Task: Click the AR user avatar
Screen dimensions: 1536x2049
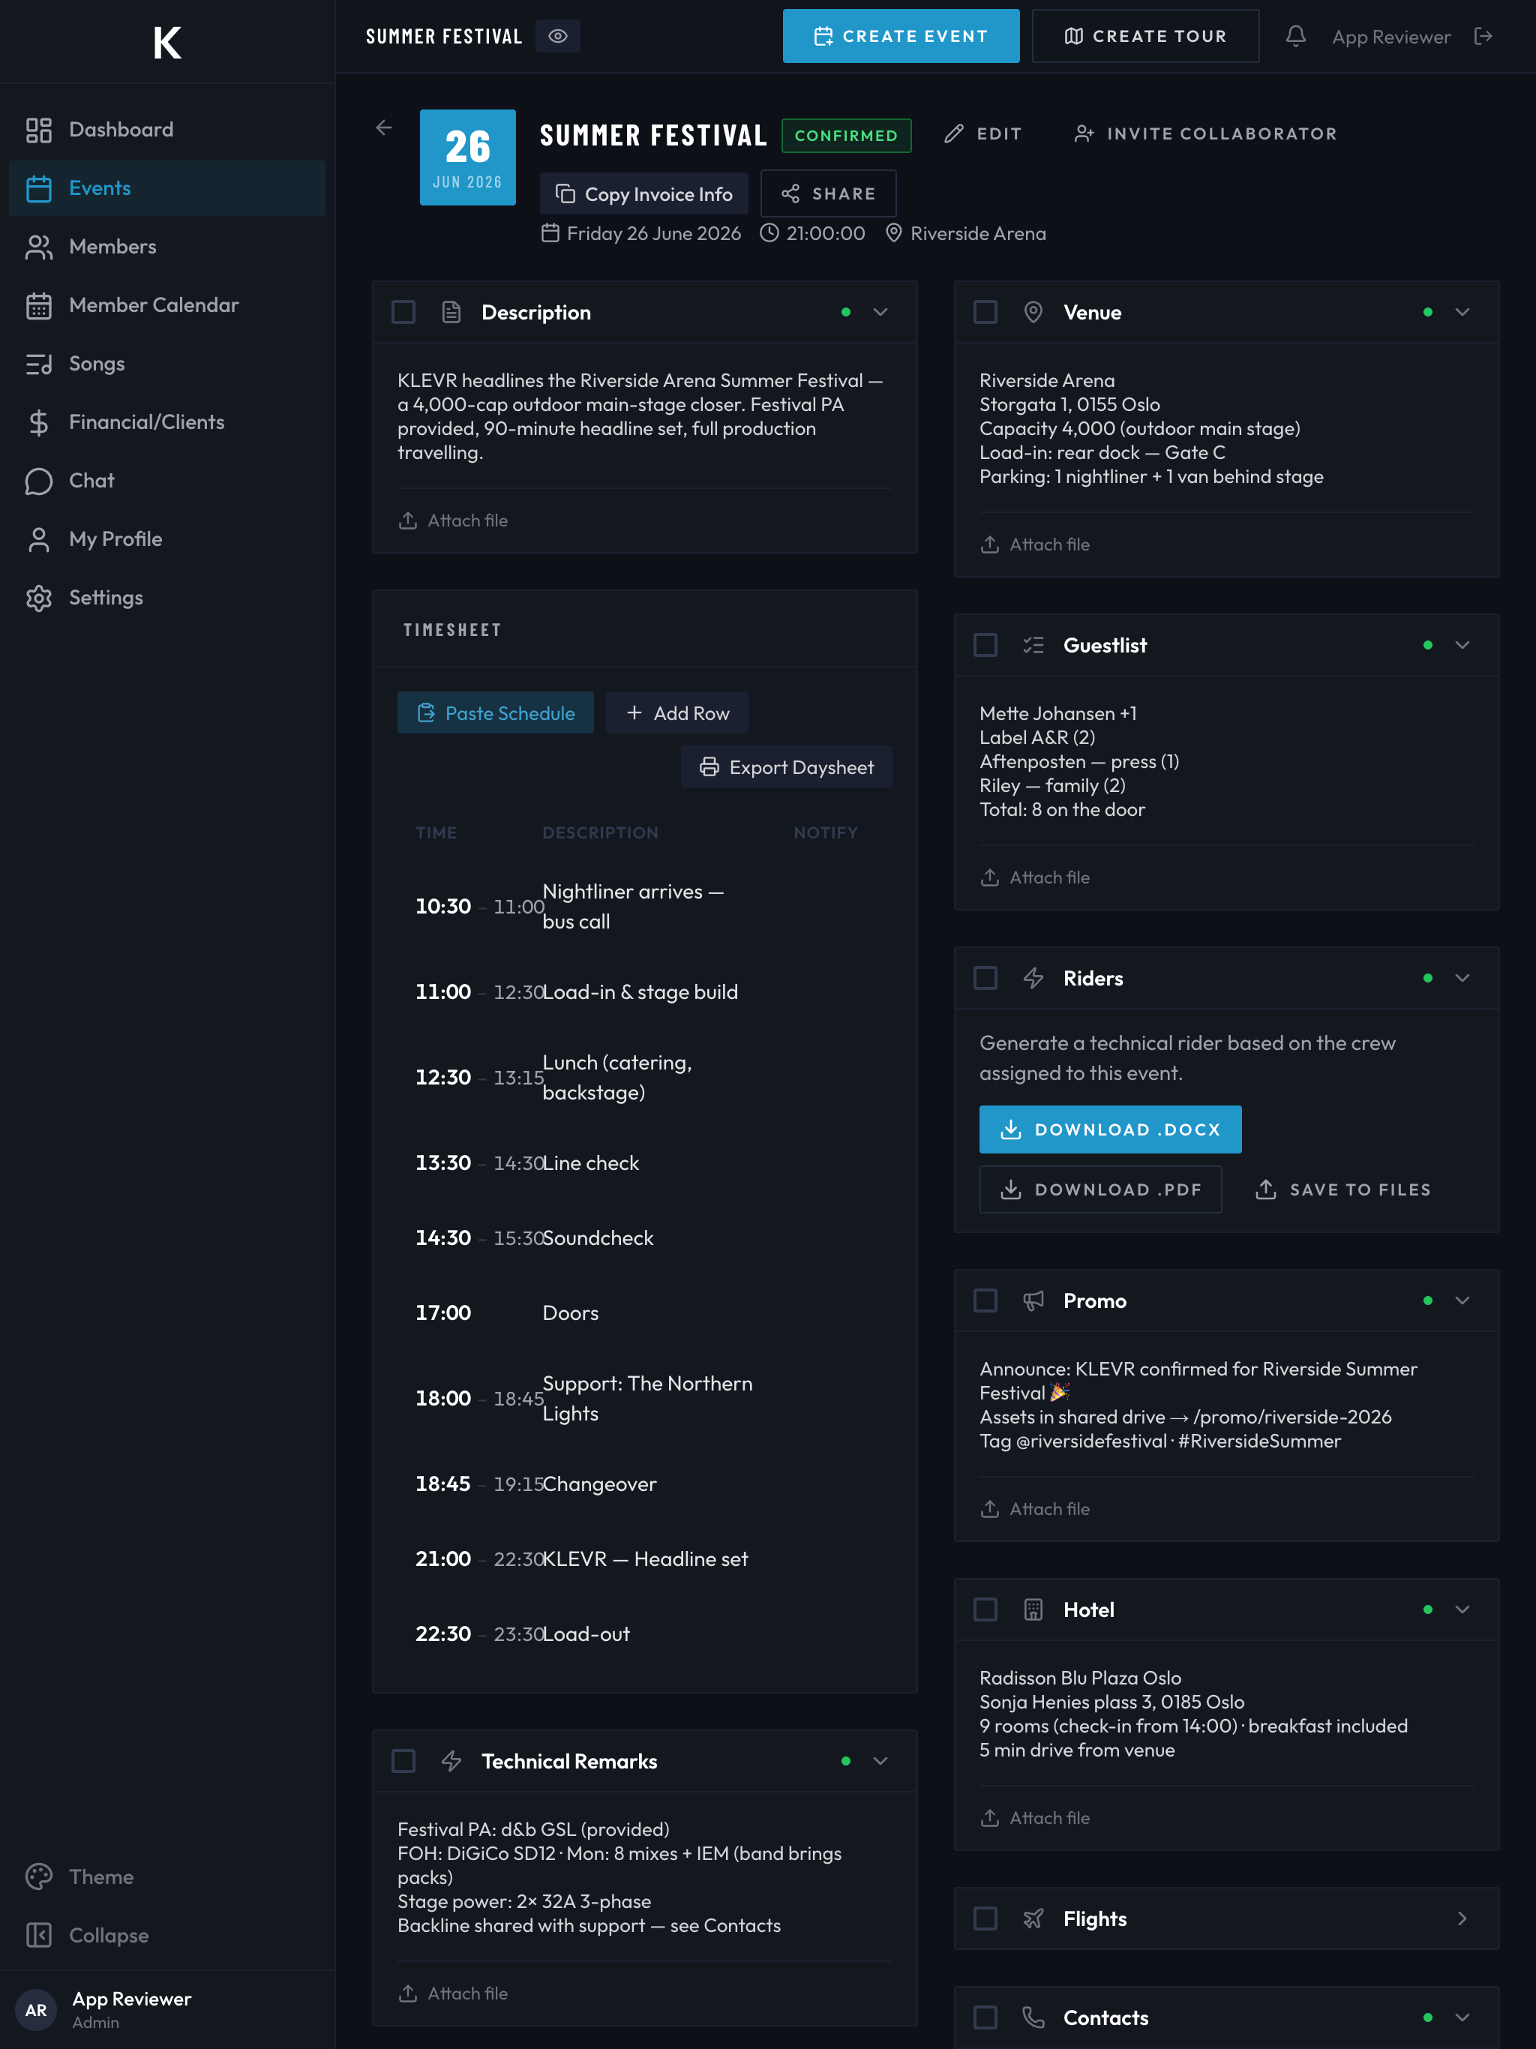Action: click(36, 2010)
